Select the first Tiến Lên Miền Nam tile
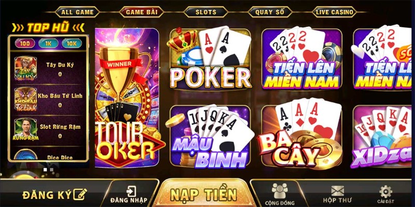 tap(302, 59)
